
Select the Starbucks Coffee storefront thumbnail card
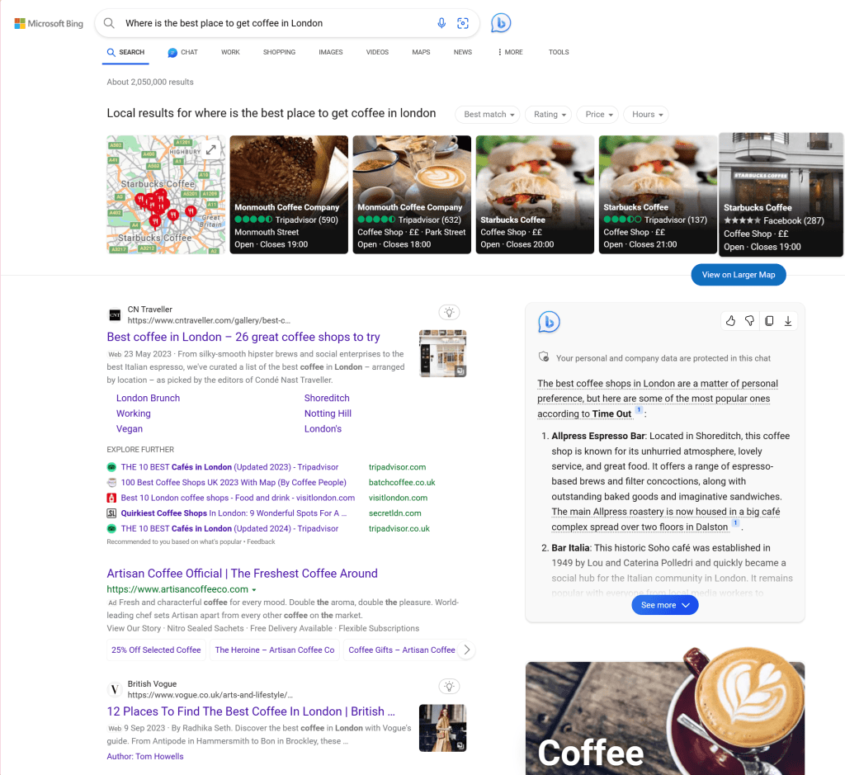click(780, 195)
